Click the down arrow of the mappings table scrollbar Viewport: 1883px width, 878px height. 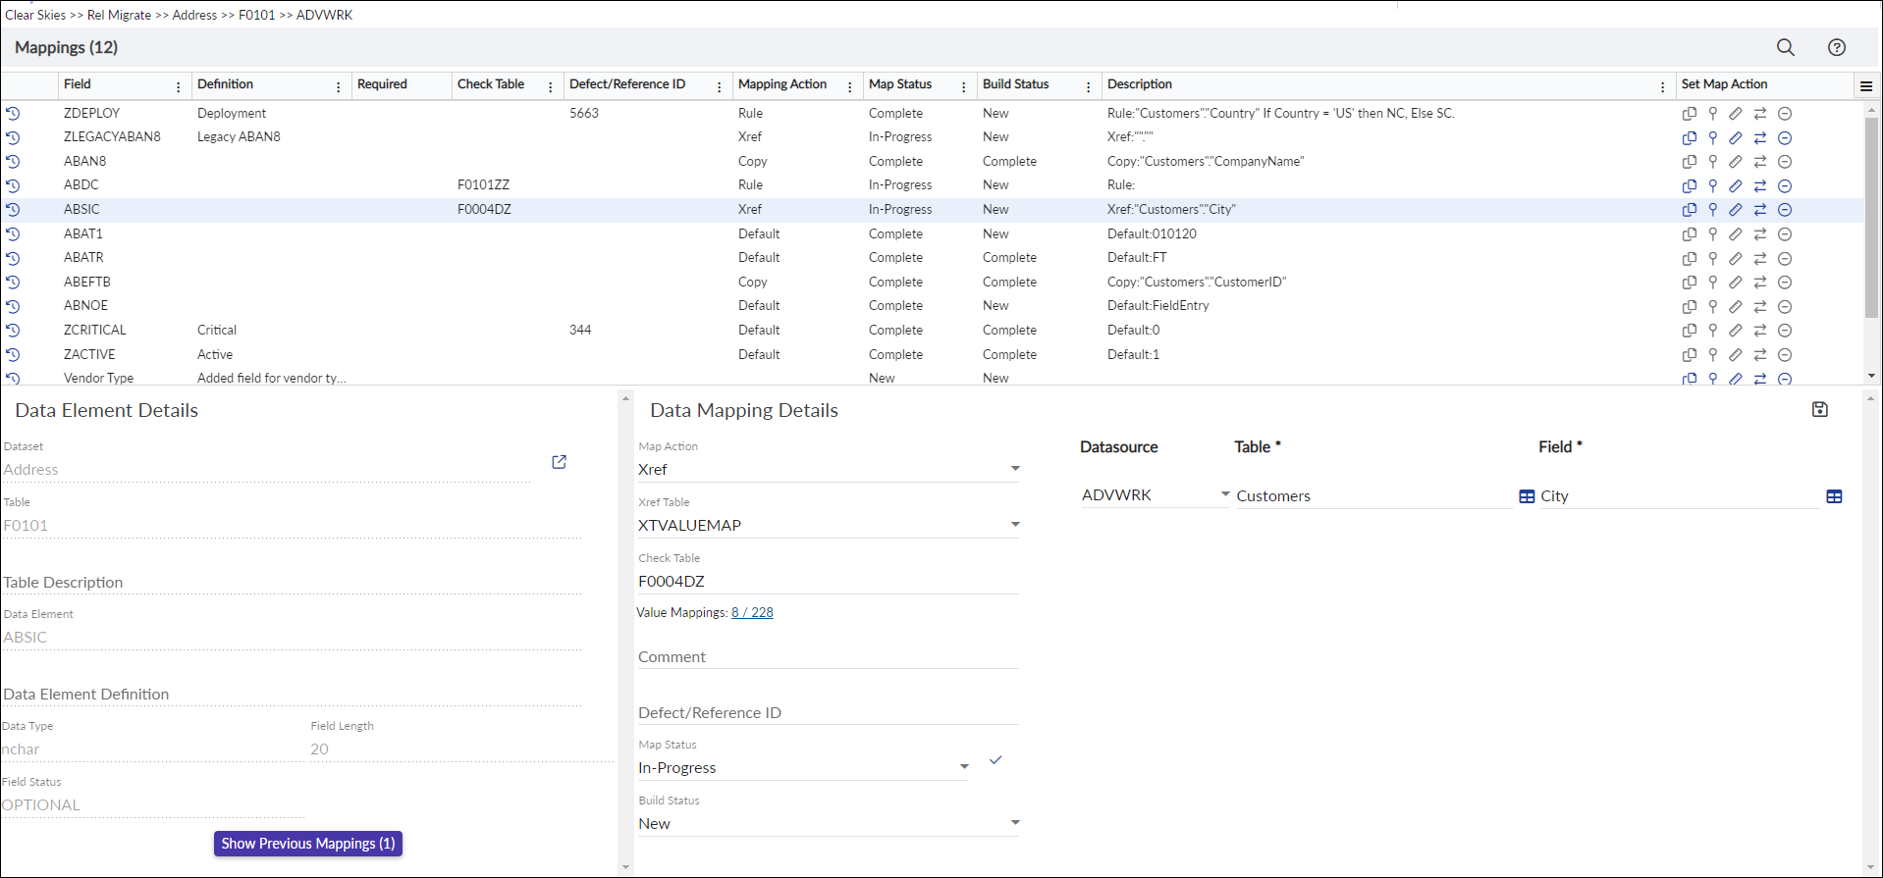click(1871, 376)
